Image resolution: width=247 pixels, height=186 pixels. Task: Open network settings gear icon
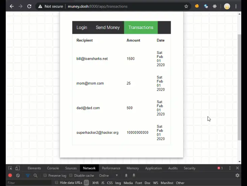pos(238,176)
